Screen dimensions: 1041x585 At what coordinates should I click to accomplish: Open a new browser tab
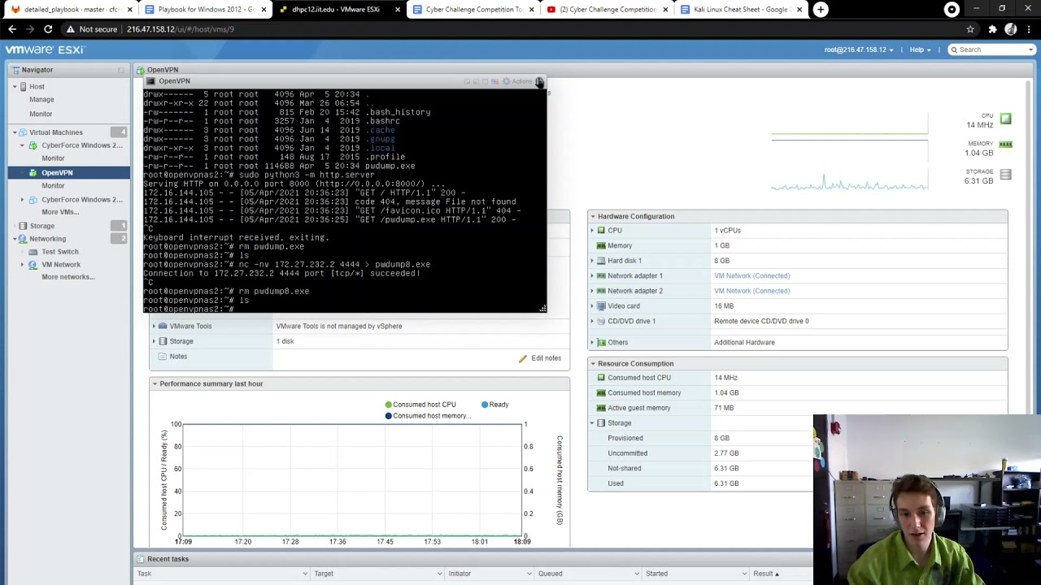point(821,10)
